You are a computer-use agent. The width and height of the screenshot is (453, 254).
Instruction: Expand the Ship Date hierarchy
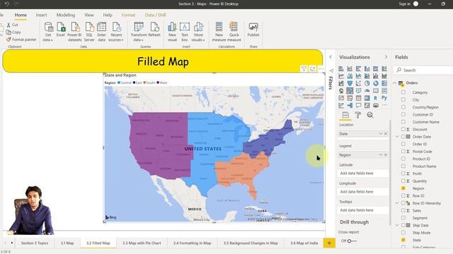pos(397,225)
